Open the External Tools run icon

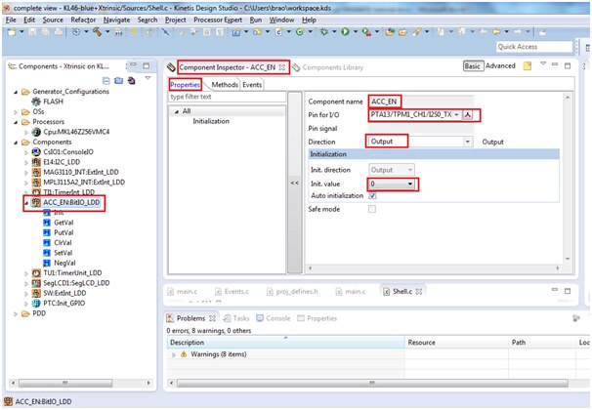(x=366, y=32)
